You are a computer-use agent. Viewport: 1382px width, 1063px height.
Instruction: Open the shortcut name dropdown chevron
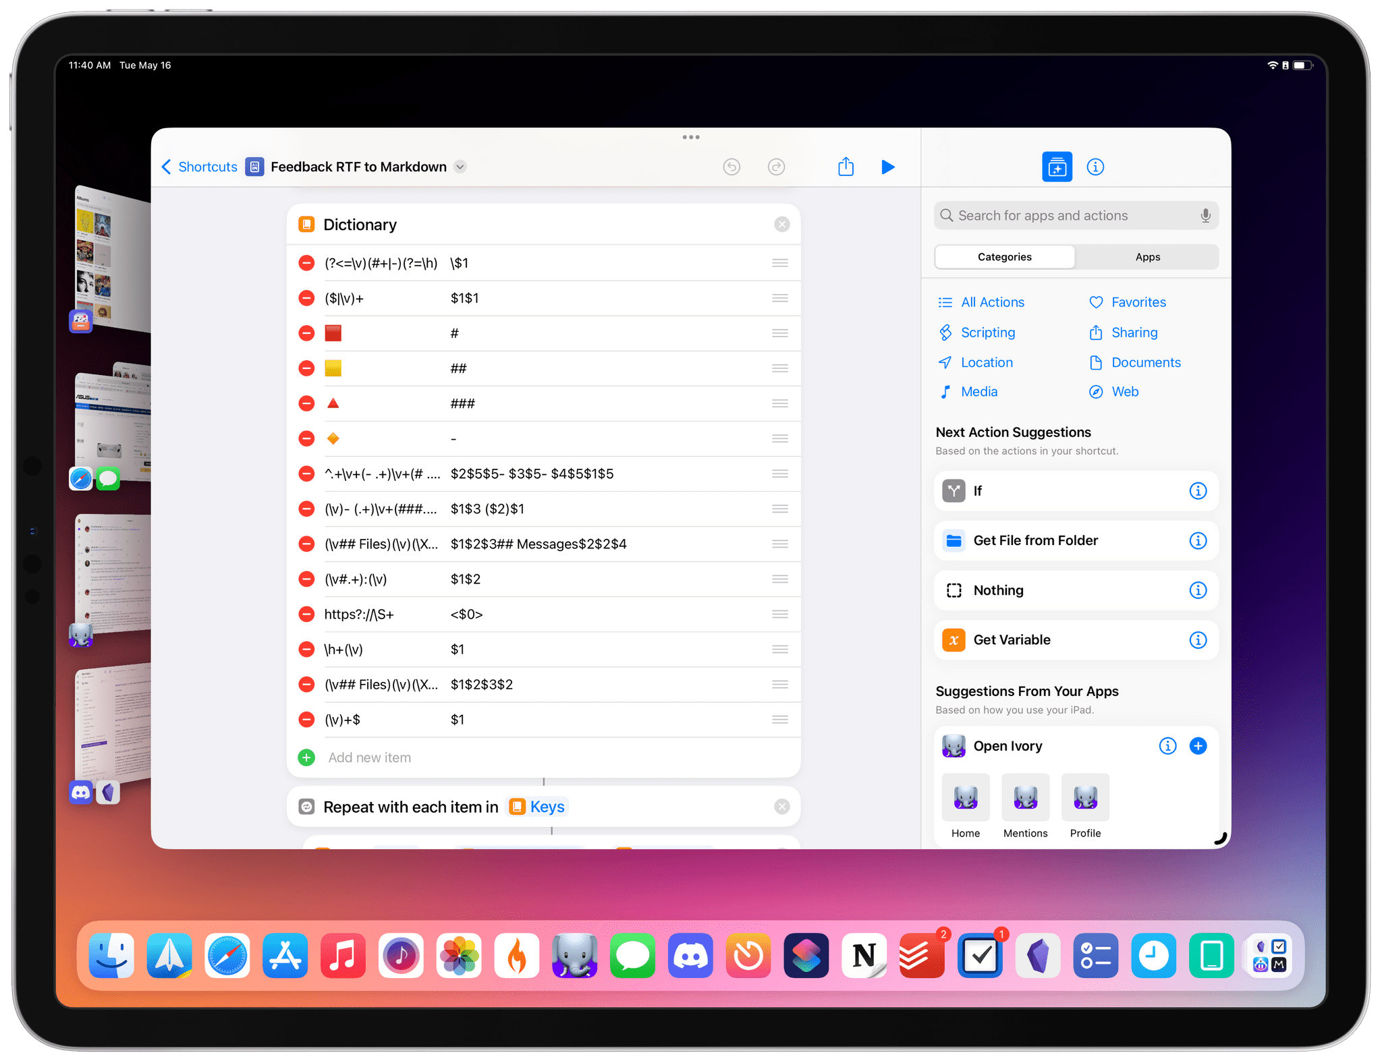[x=460, y=167]
